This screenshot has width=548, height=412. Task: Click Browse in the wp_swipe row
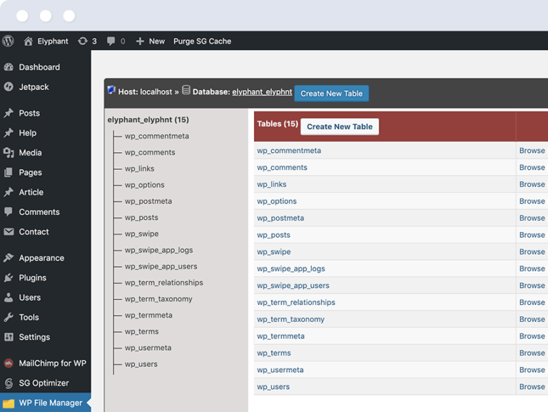point(532,252)
